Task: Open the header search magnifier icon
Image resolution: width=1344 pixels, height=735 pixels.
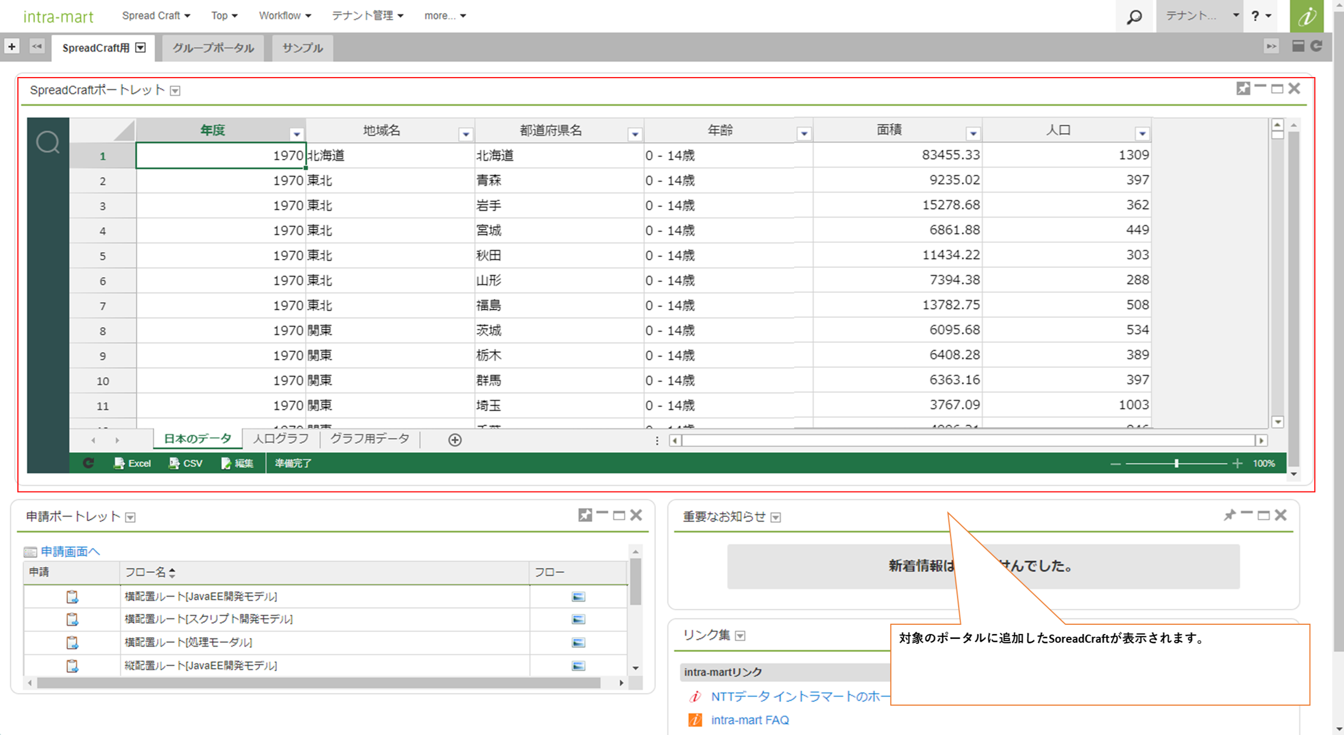Action: [x=1134, y=16]
